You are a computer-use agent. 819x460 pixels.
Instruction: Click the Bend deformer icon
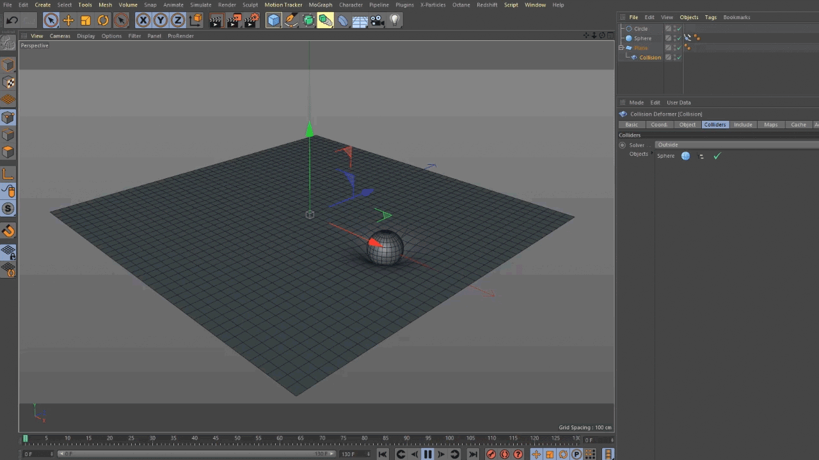(343, 20)
